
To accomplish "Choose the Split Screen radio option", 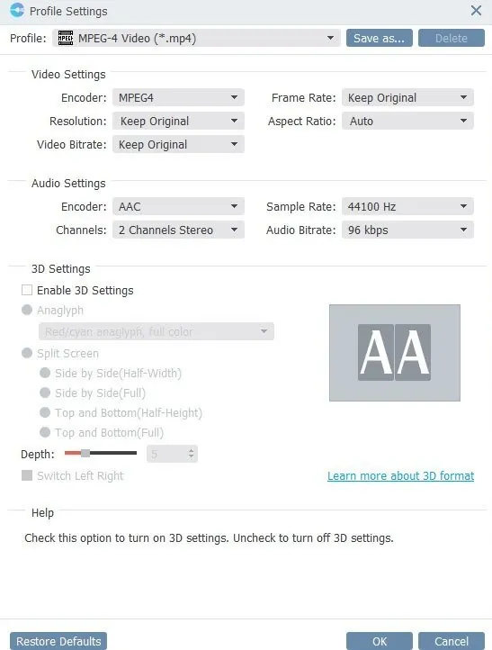I will (27, 353).
